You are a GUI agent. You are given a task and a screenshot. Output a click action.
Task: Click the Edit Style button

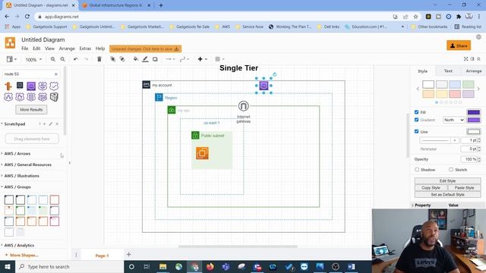click(447, 180)
